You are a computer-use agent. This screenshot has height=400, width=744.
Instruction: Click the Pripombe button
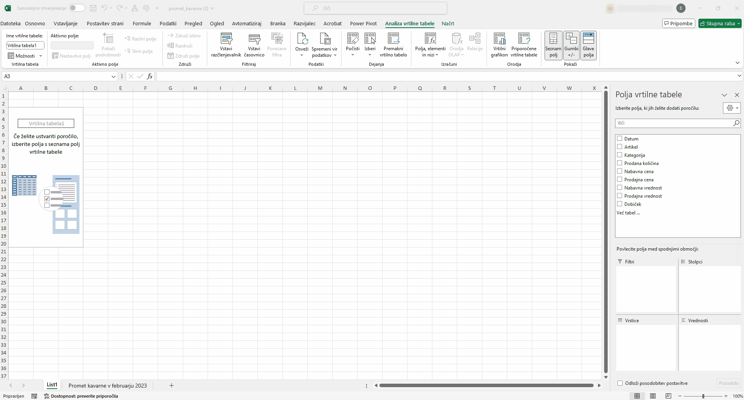(679, 23)
